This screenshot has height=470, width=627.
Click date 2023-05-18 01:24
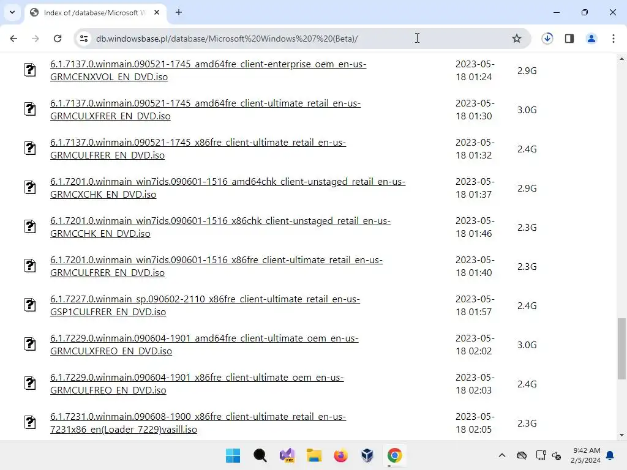coord(475,70)
